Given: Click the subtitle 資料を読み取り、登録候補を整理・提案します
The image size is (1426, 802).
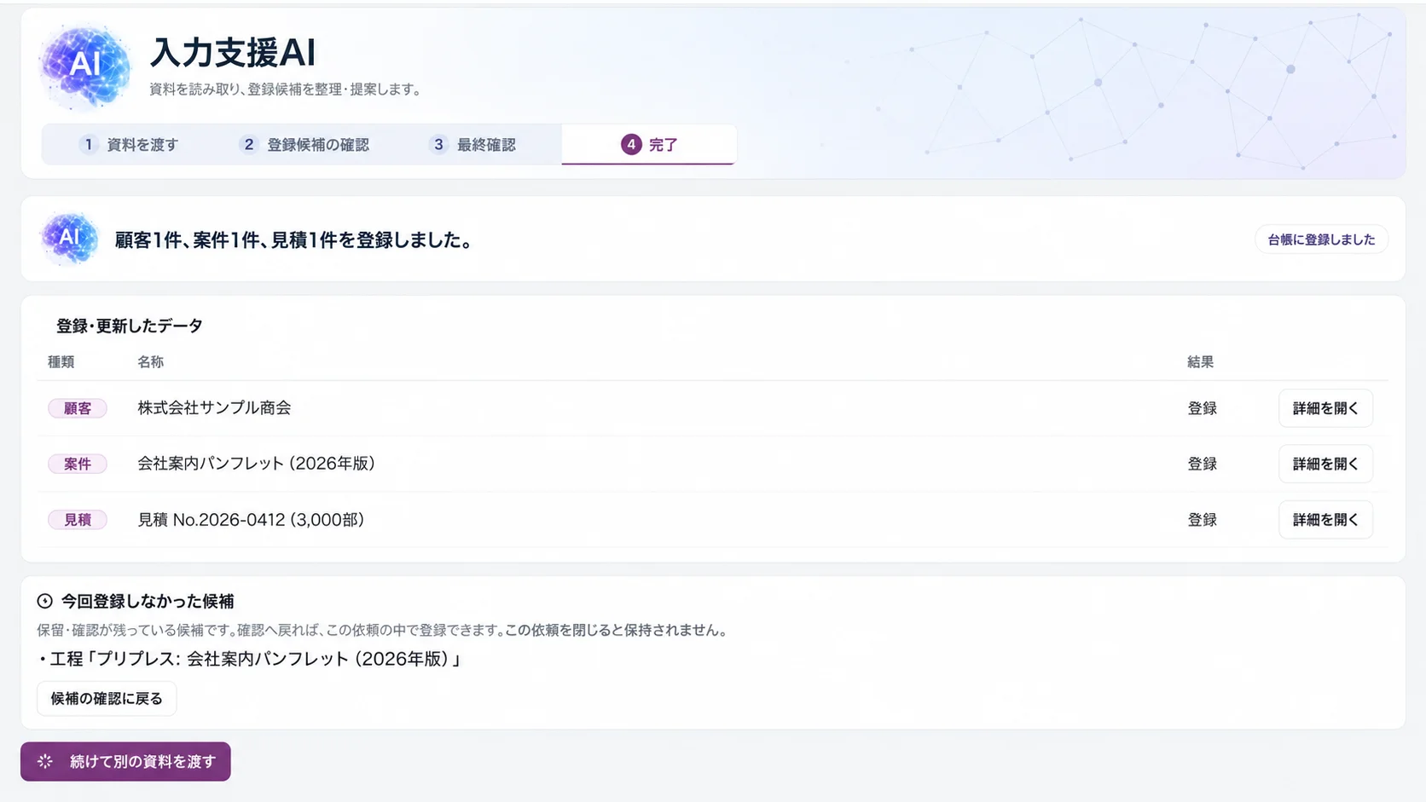Looking at the screenshot, I should pyautogui.click(x=286, y=89).
